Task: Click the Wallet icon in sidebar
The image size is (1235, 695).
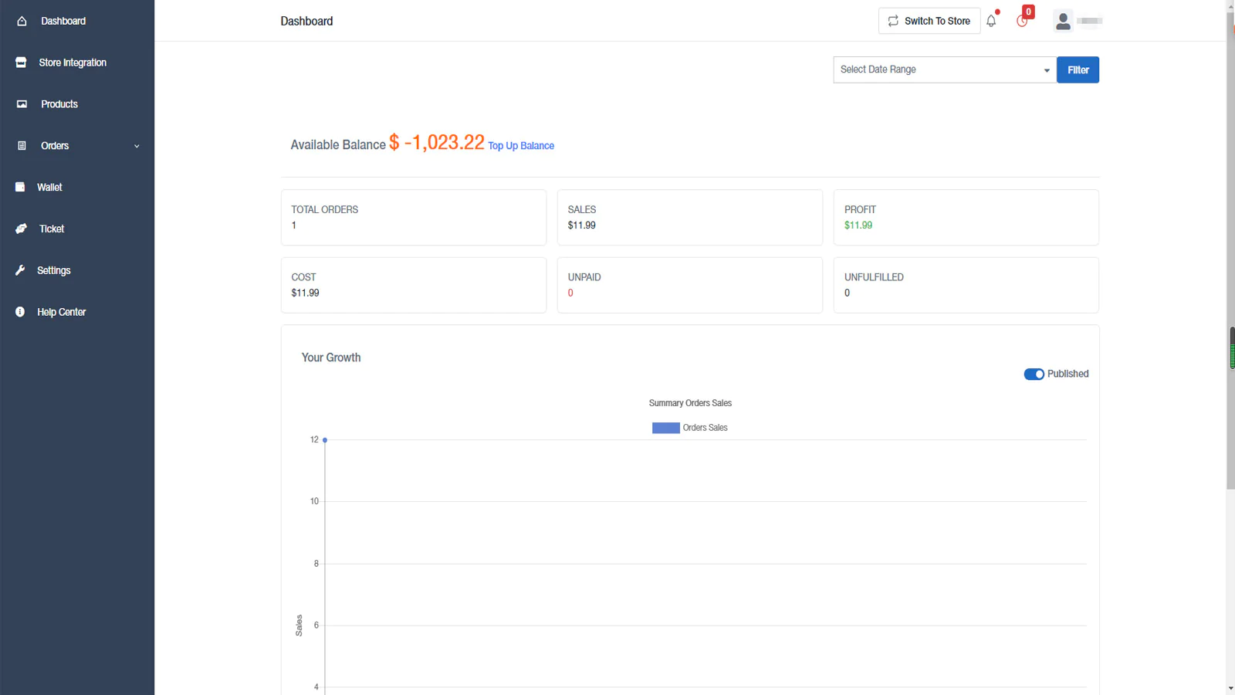Action: tap(20, 187)
